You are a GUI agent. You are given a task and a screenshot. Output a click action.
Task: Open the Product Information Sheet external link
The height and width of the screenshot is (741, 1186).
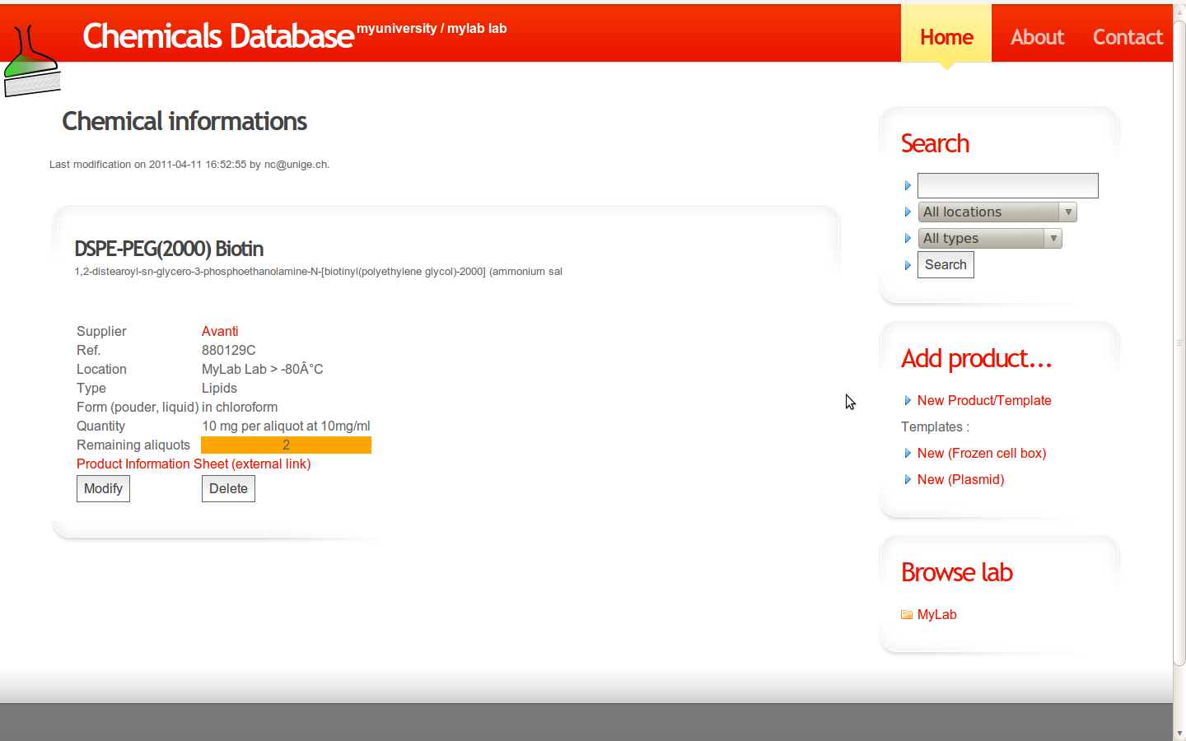[194, 464]
